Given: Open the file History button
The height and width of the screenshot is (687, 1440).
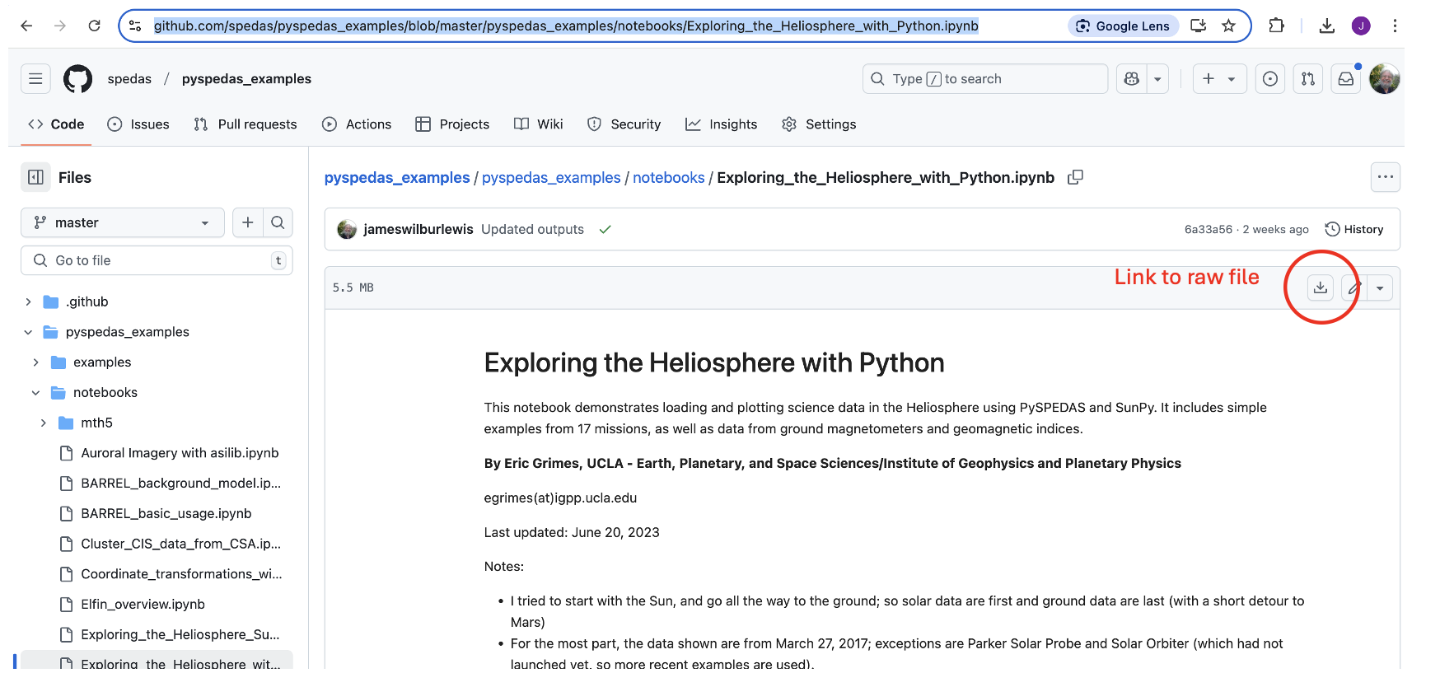Looking at the screenshot, I should coord(1354,229).
